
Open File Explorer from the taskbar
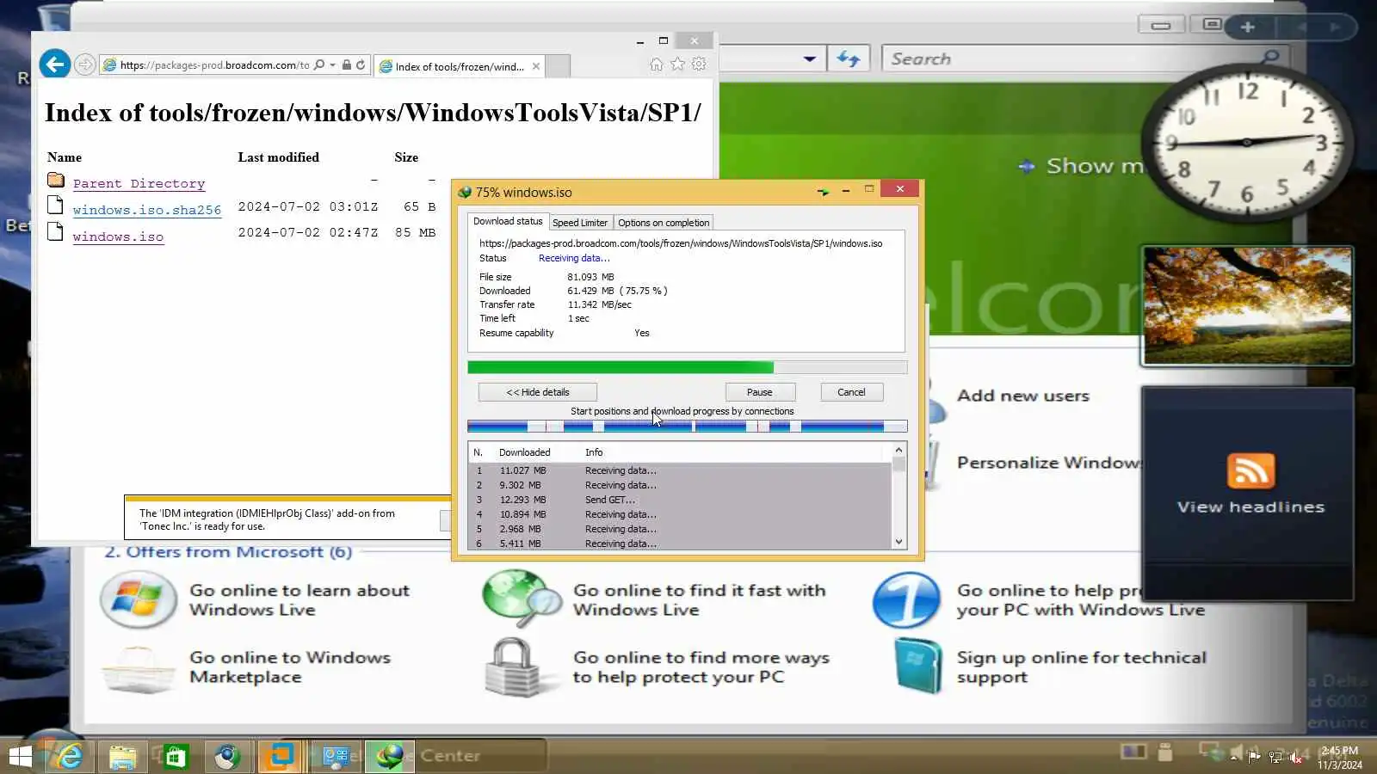[123, 756]
